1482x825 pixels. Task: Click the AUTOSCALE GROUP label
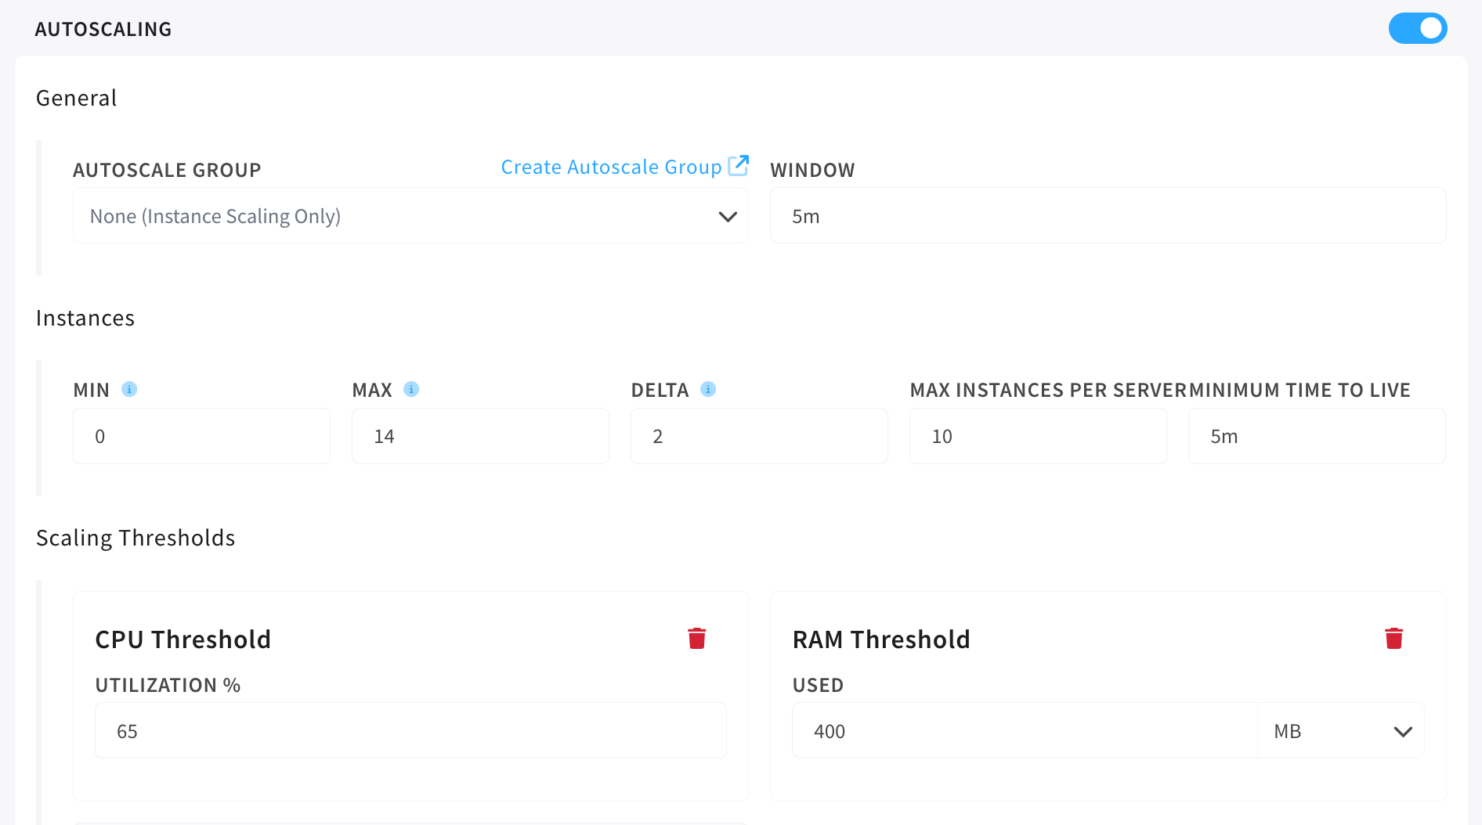click(x=167, y=171)
